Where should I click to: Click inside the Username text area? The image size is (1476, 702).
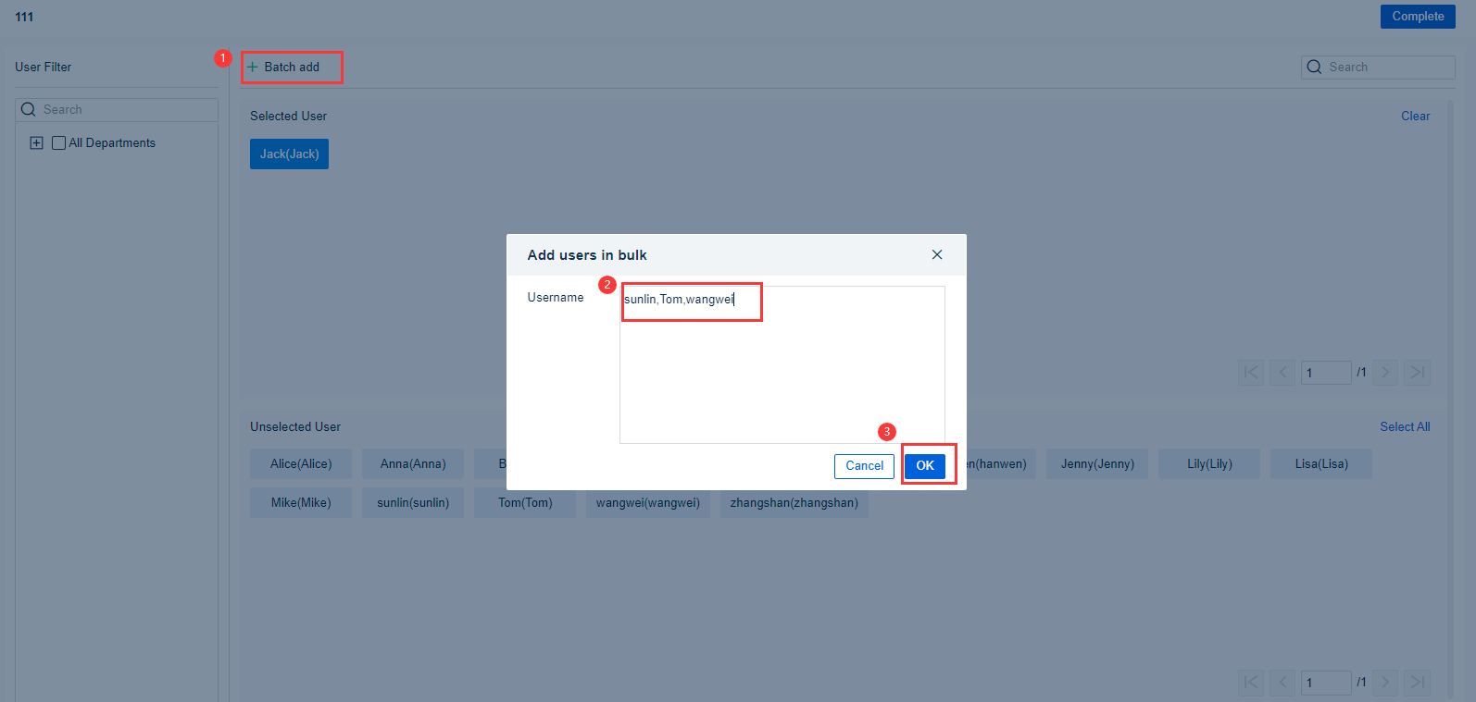click(x=782, y=364)
